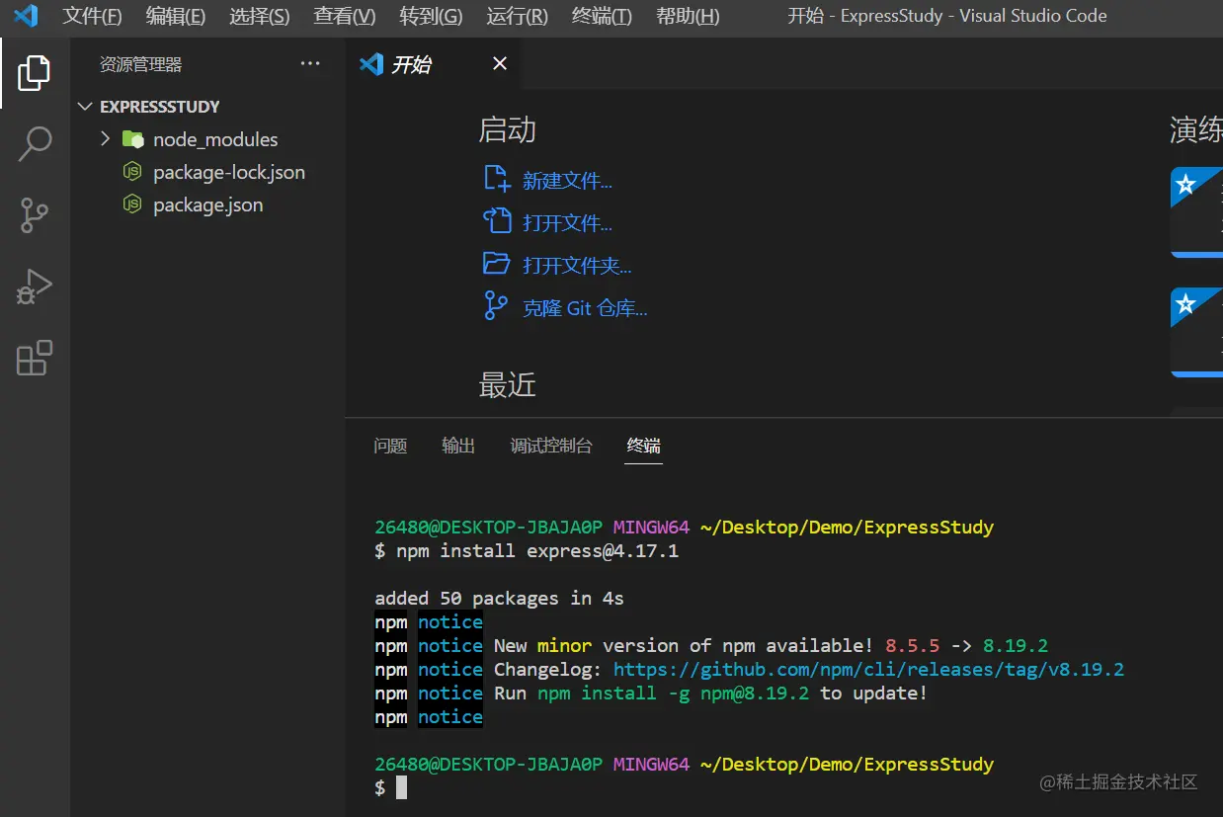Open the 转到(G) menu
Image resolution: width=1223 pixels, height=817 pixels.
click(x=431, y=16)
